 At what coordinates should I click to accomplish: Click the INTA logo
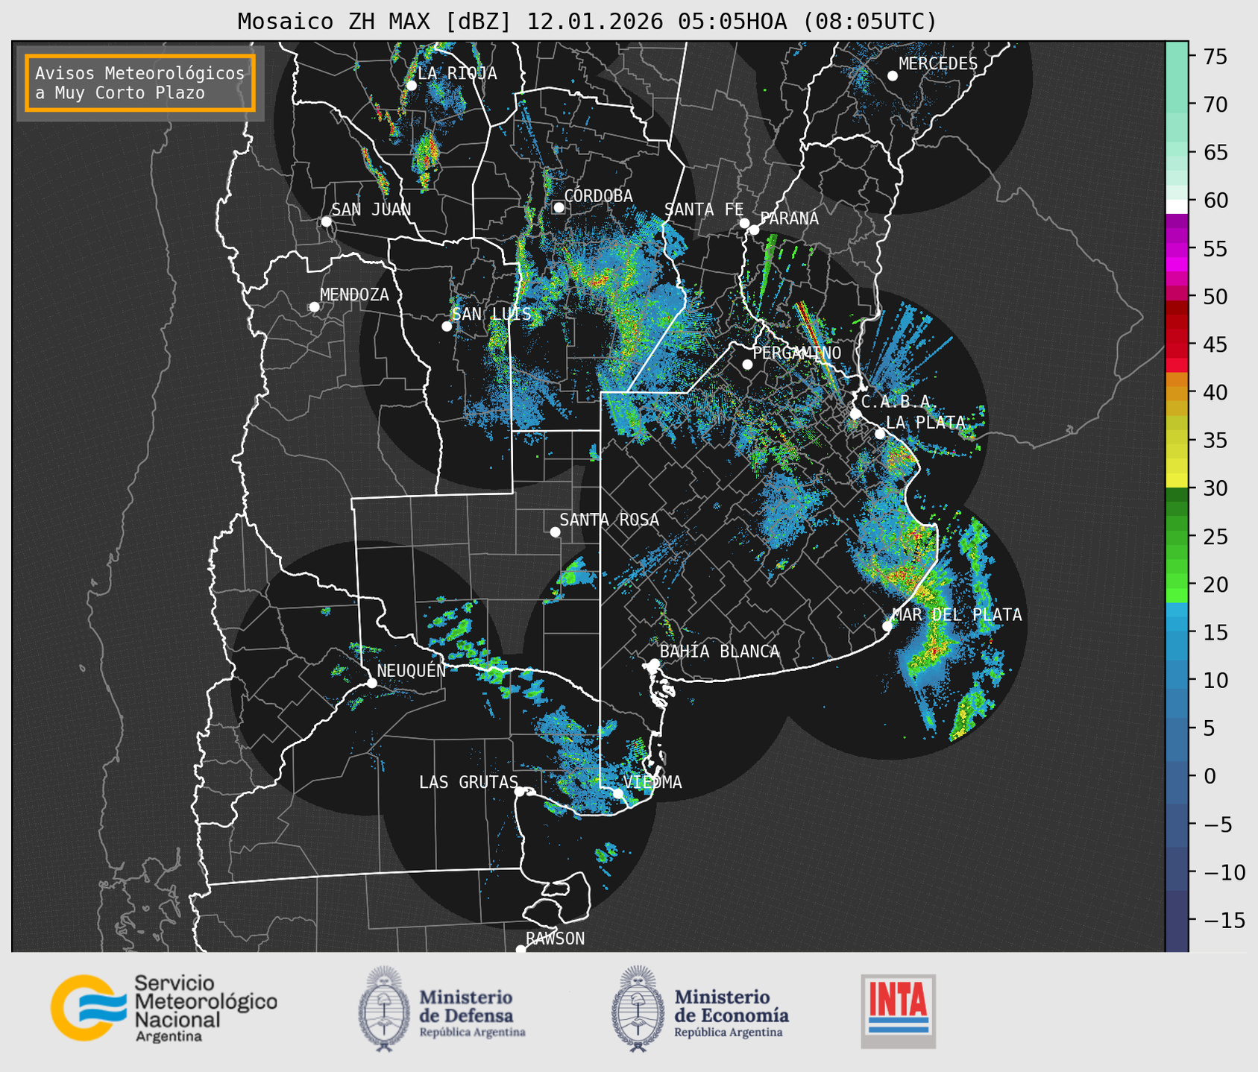click(x=898, y=1010)
